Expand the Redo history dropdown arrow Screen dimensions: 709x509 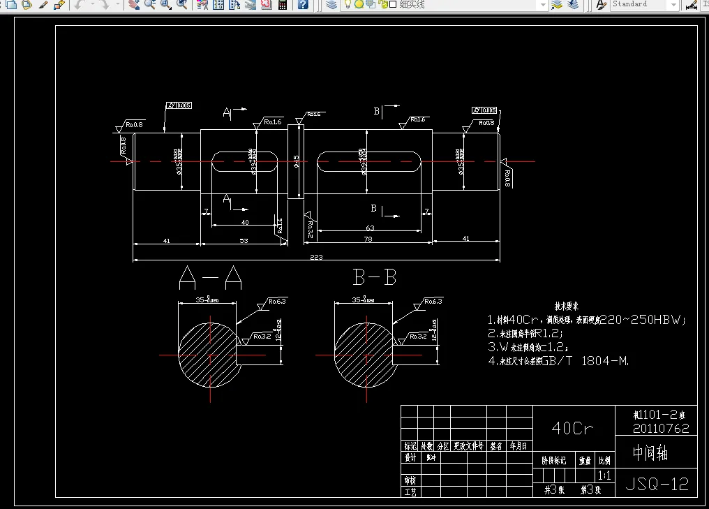[x=117, y=4]
